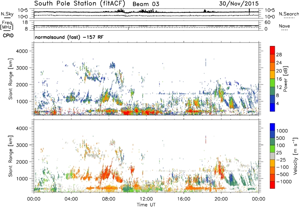Click "Slant Range [km]" label of velocity panel
This screenshot has width=299, height=207.
pos(11,156)
